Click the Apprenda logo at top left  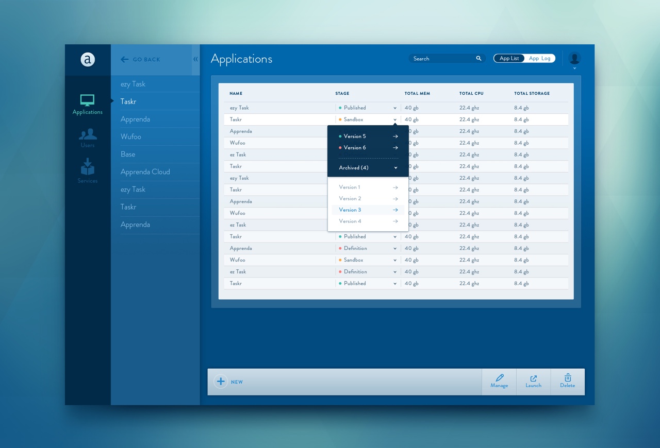88,60
